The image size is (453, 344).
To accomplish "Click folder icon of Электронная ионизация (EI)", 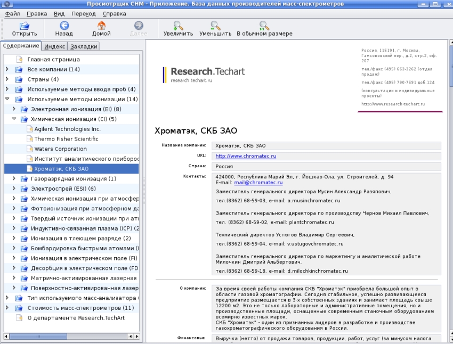I will pos(25,109).
